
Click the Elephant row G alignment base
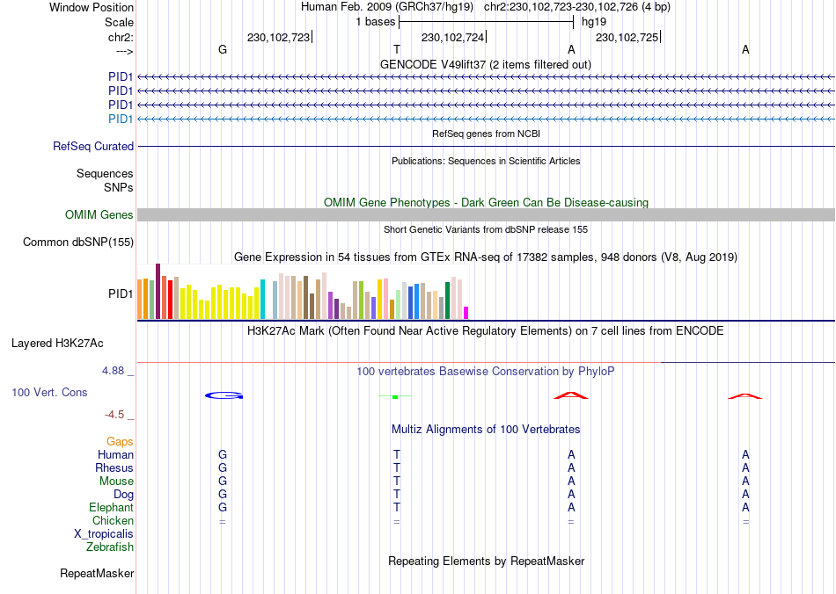(223, 507)
